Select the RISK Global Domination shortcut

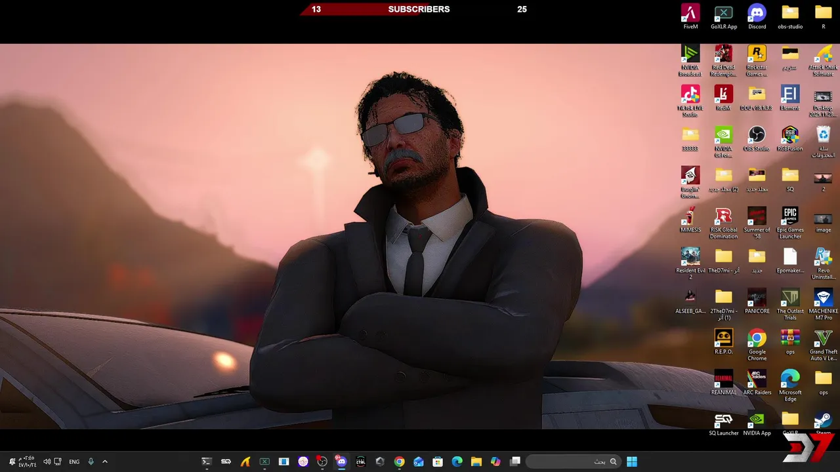(x=724, y=223)
